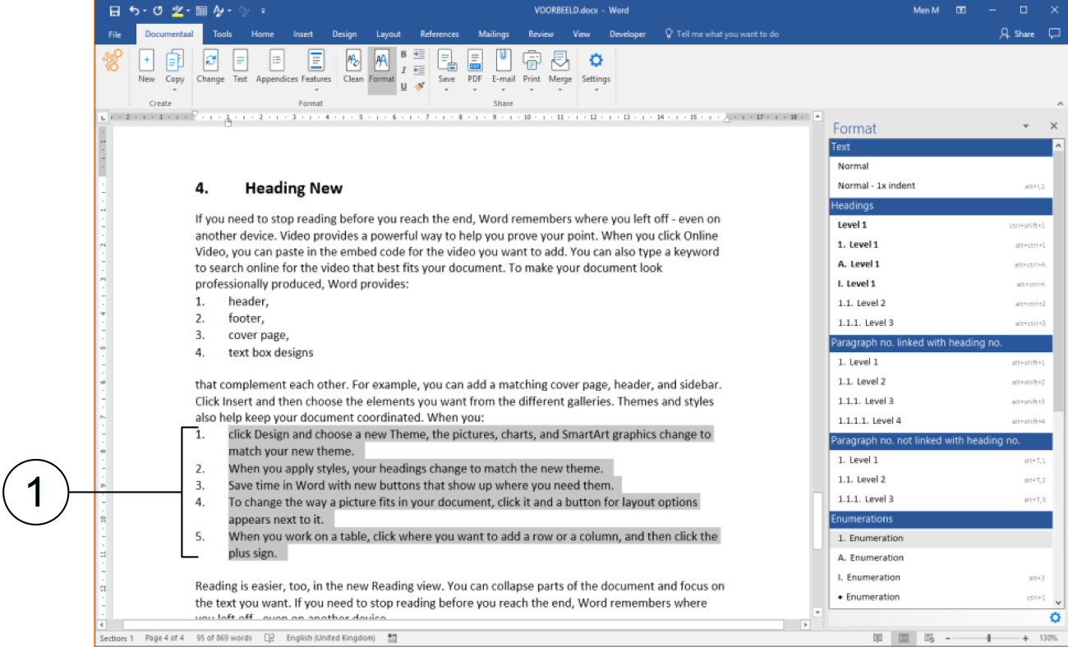Open the Developer ribbon tab

[x=628, y=34]
